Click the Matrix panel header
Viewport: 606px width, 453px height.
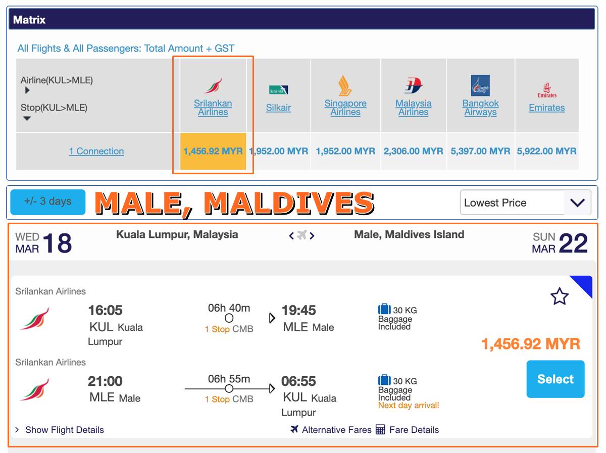[302, 20]
